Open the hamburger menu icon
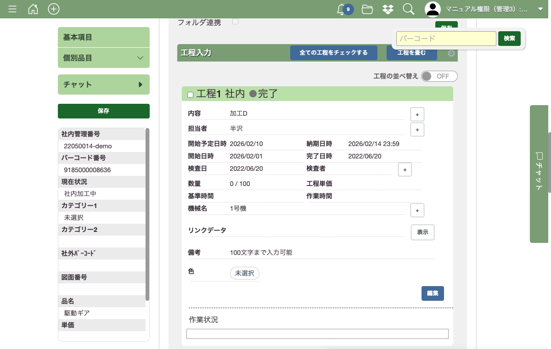 pos(12,9)
